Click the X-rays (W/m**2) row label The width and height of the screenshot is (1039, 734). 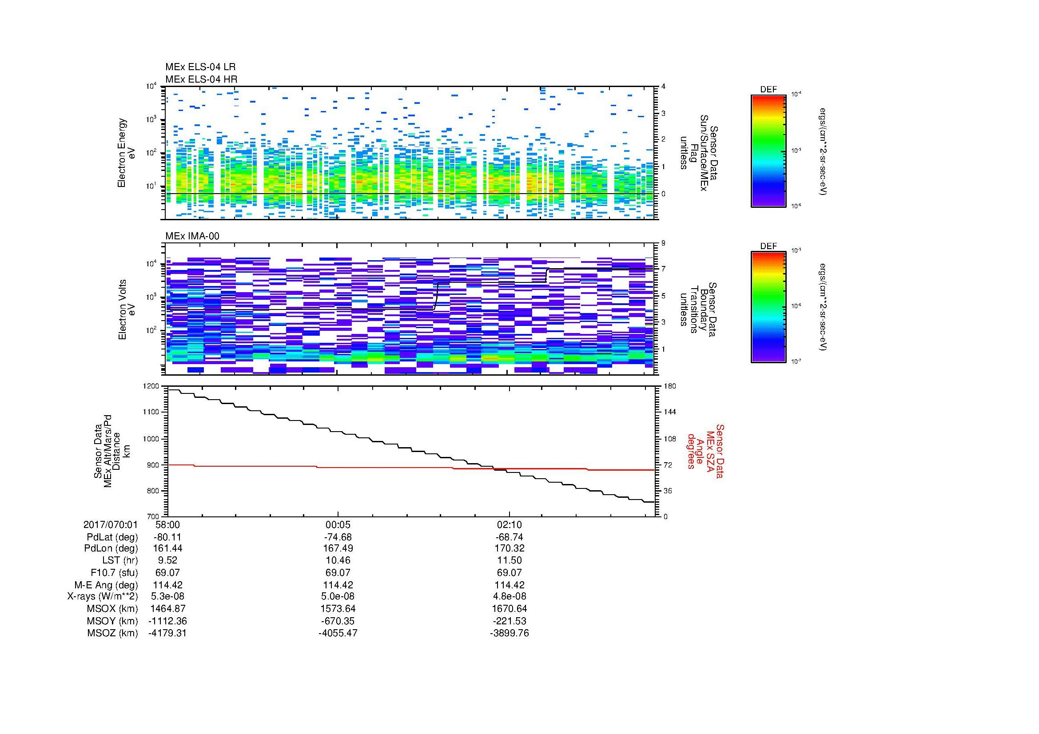pos(102,596)
